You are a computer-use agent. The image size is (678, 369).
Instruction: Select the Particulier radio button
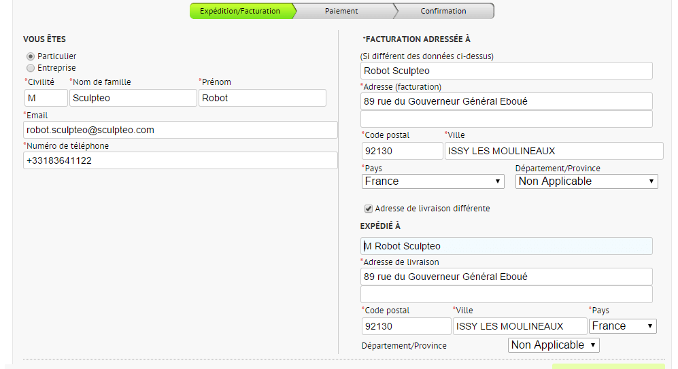coord(31,56)
